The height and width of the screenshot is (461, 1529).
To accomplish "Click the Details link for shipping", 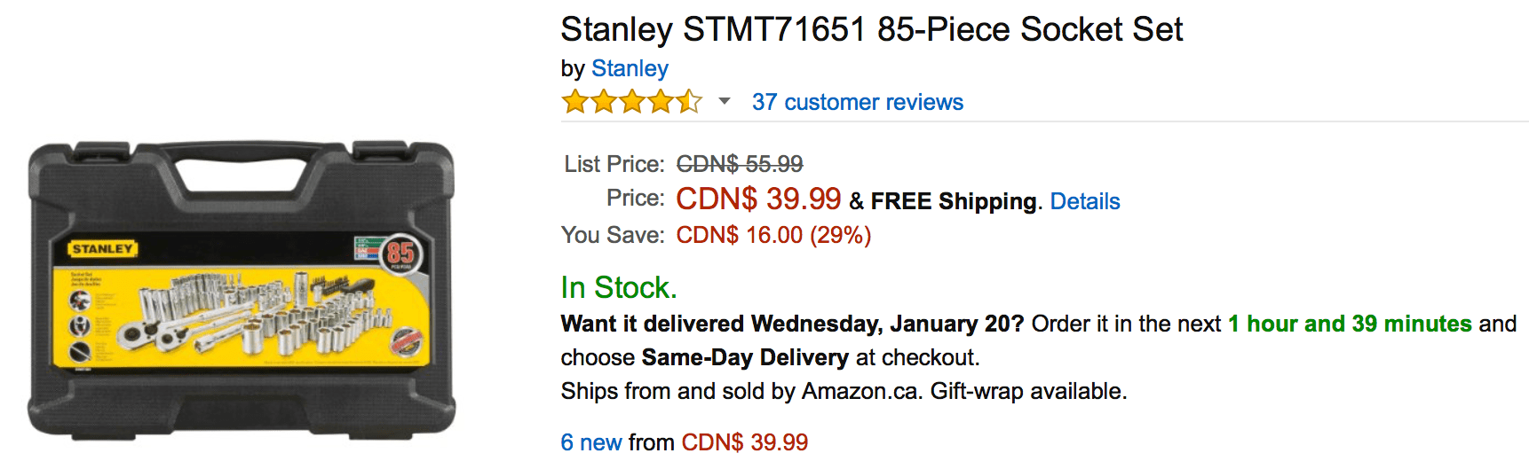I will tap(1084, 201).
